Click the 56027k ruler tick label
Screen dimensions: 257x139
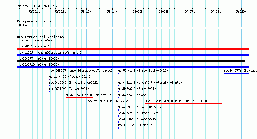point(189,12)
